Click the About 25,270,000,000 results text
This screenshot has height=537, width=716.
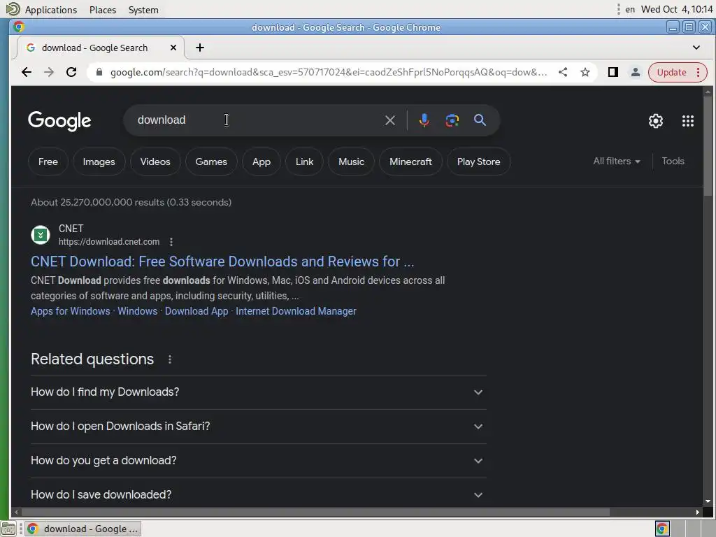point(131,202)
